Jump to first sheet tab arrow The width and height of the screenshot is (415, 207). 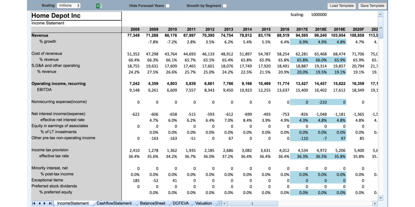[34, 203]
